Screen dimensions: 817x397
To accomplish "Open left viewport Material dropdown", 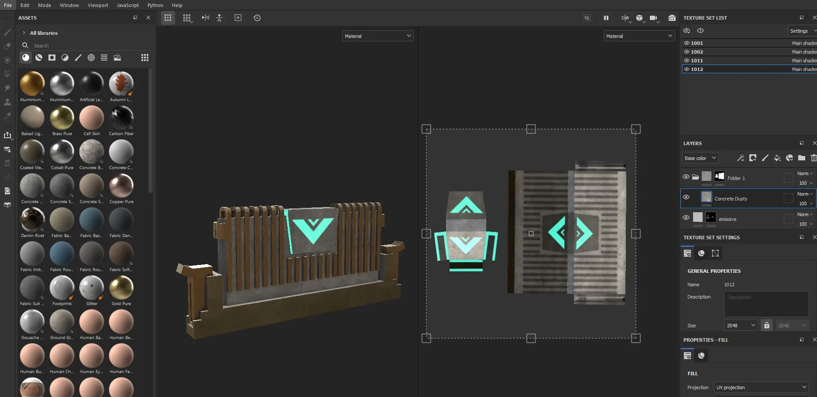I will (378, 36).
